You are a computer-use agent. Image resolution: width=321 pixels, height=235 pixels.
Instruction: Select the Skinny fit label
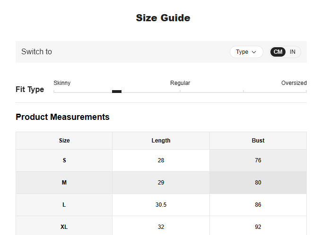[x=62, y=83]
